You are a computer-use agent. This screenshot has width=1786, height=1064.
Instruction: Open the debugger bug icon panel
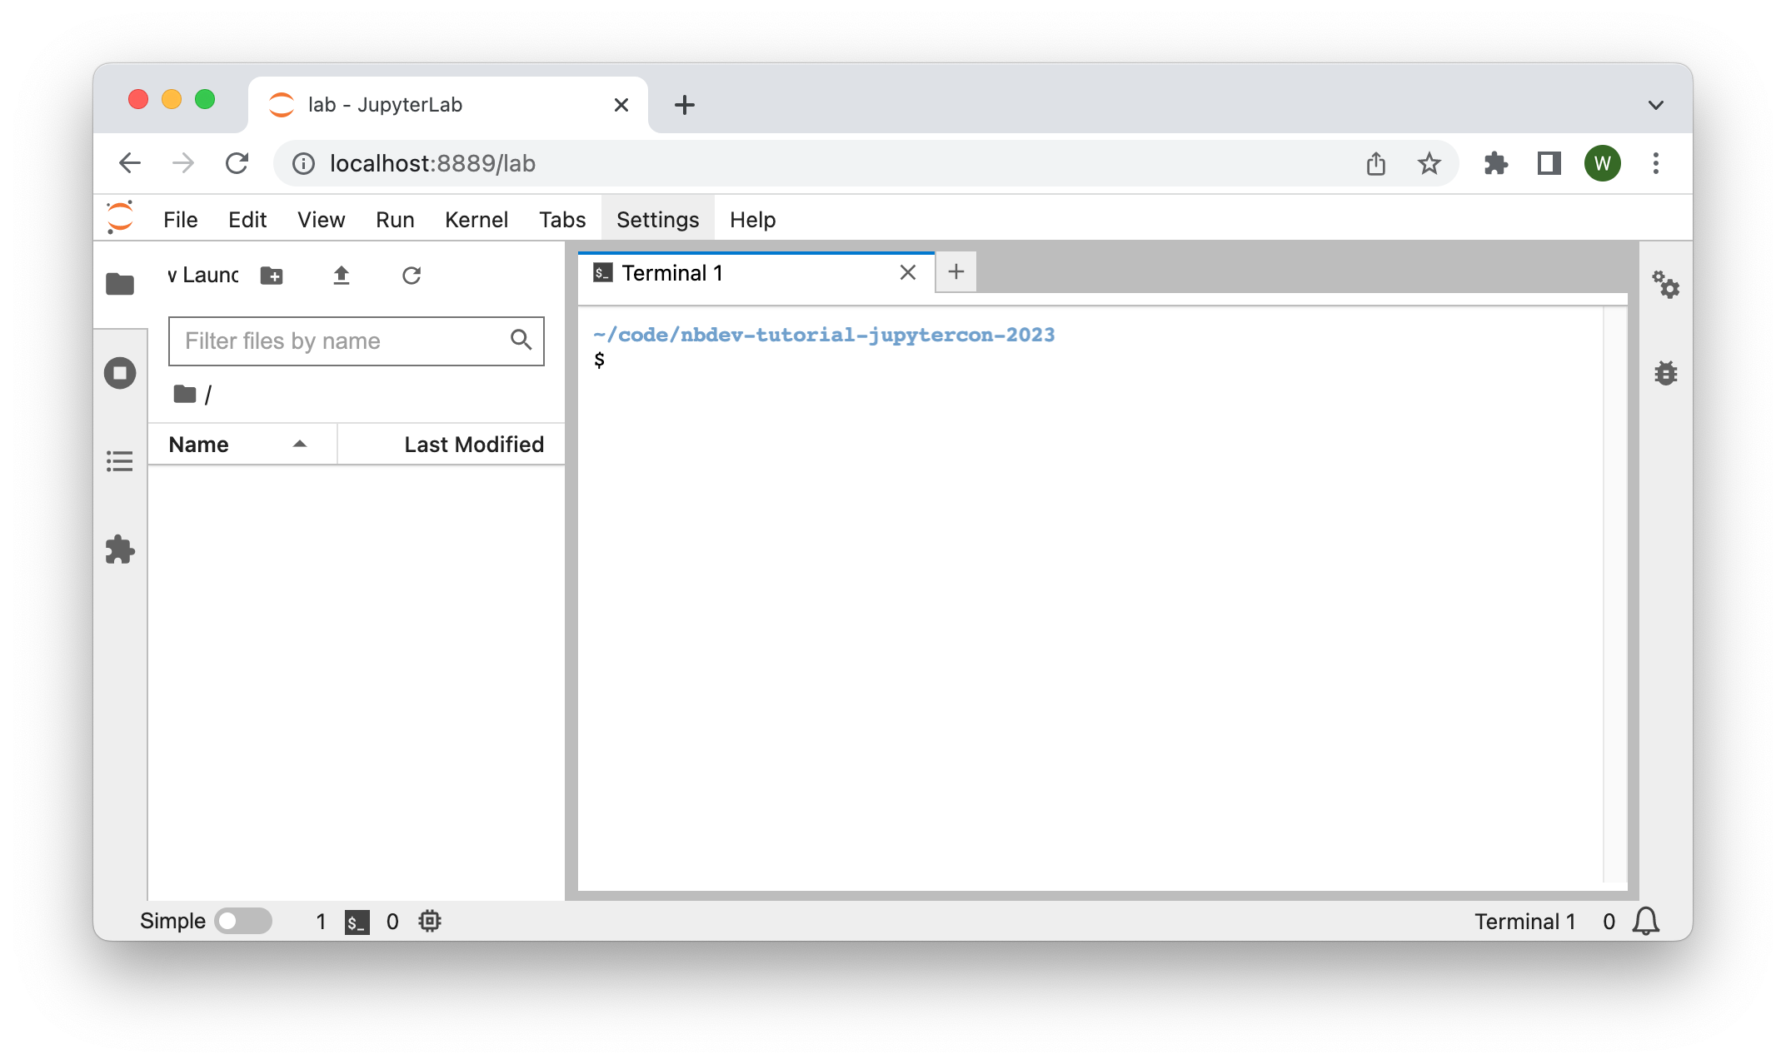pyautogui.click(x=1665, y=373)
